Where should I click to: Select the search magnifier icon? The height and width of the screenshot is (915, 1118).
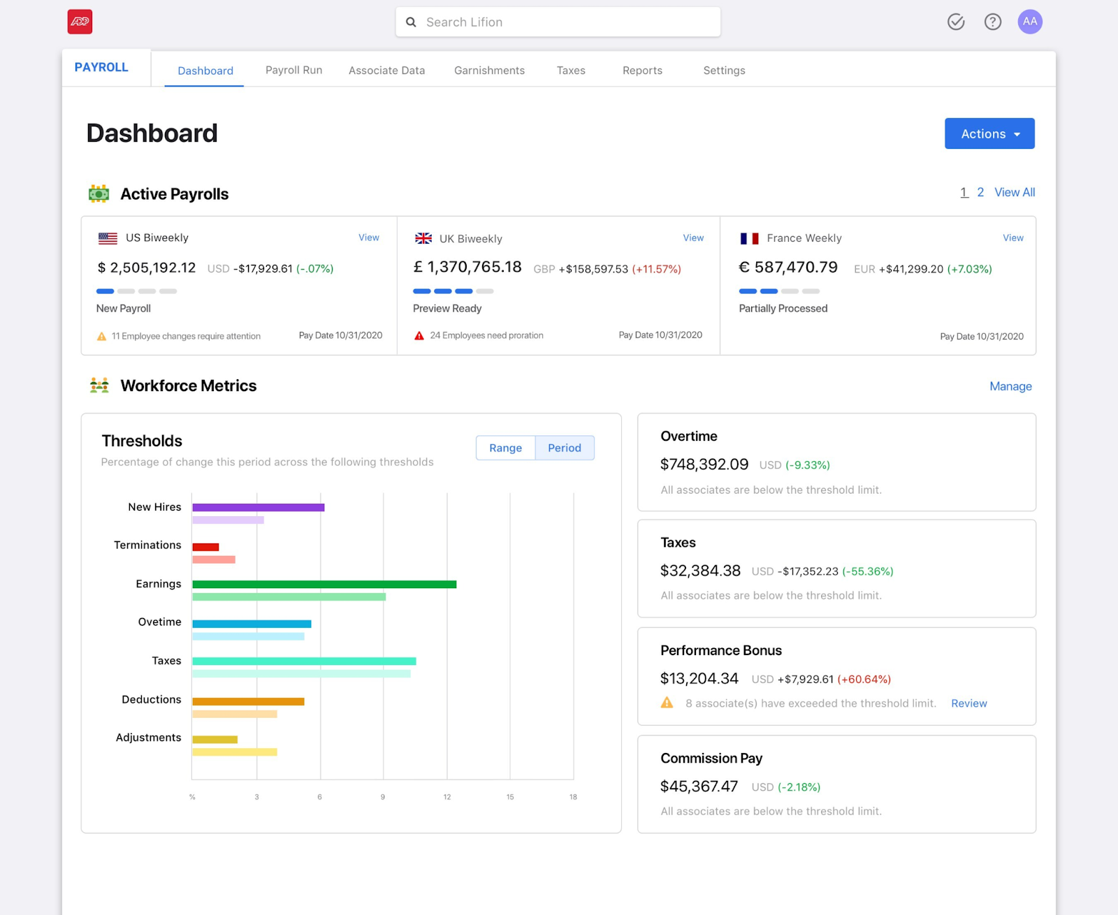click(x=412, y=22)
